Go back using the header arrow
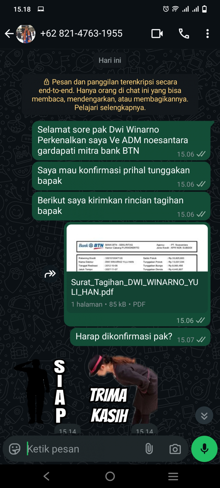 9,34
